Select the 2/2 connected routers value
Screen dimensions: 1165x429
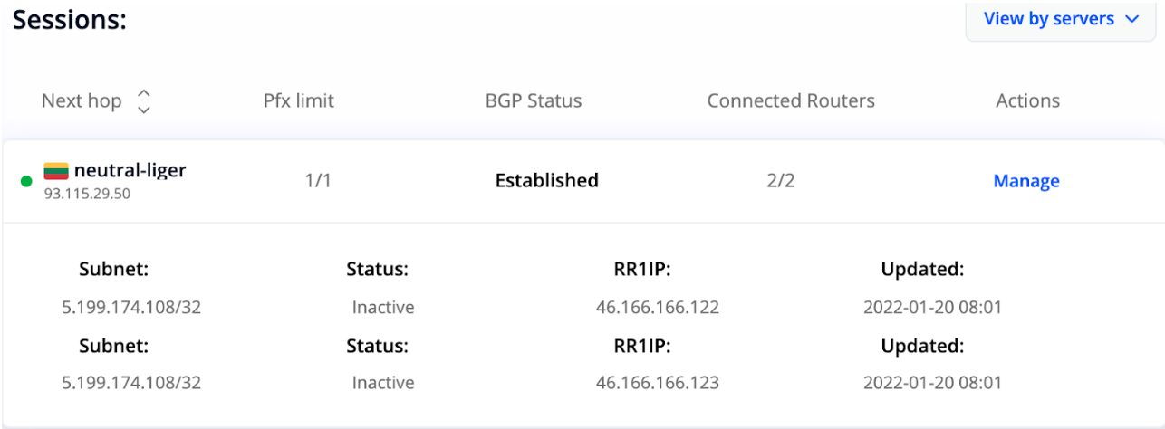780,181
